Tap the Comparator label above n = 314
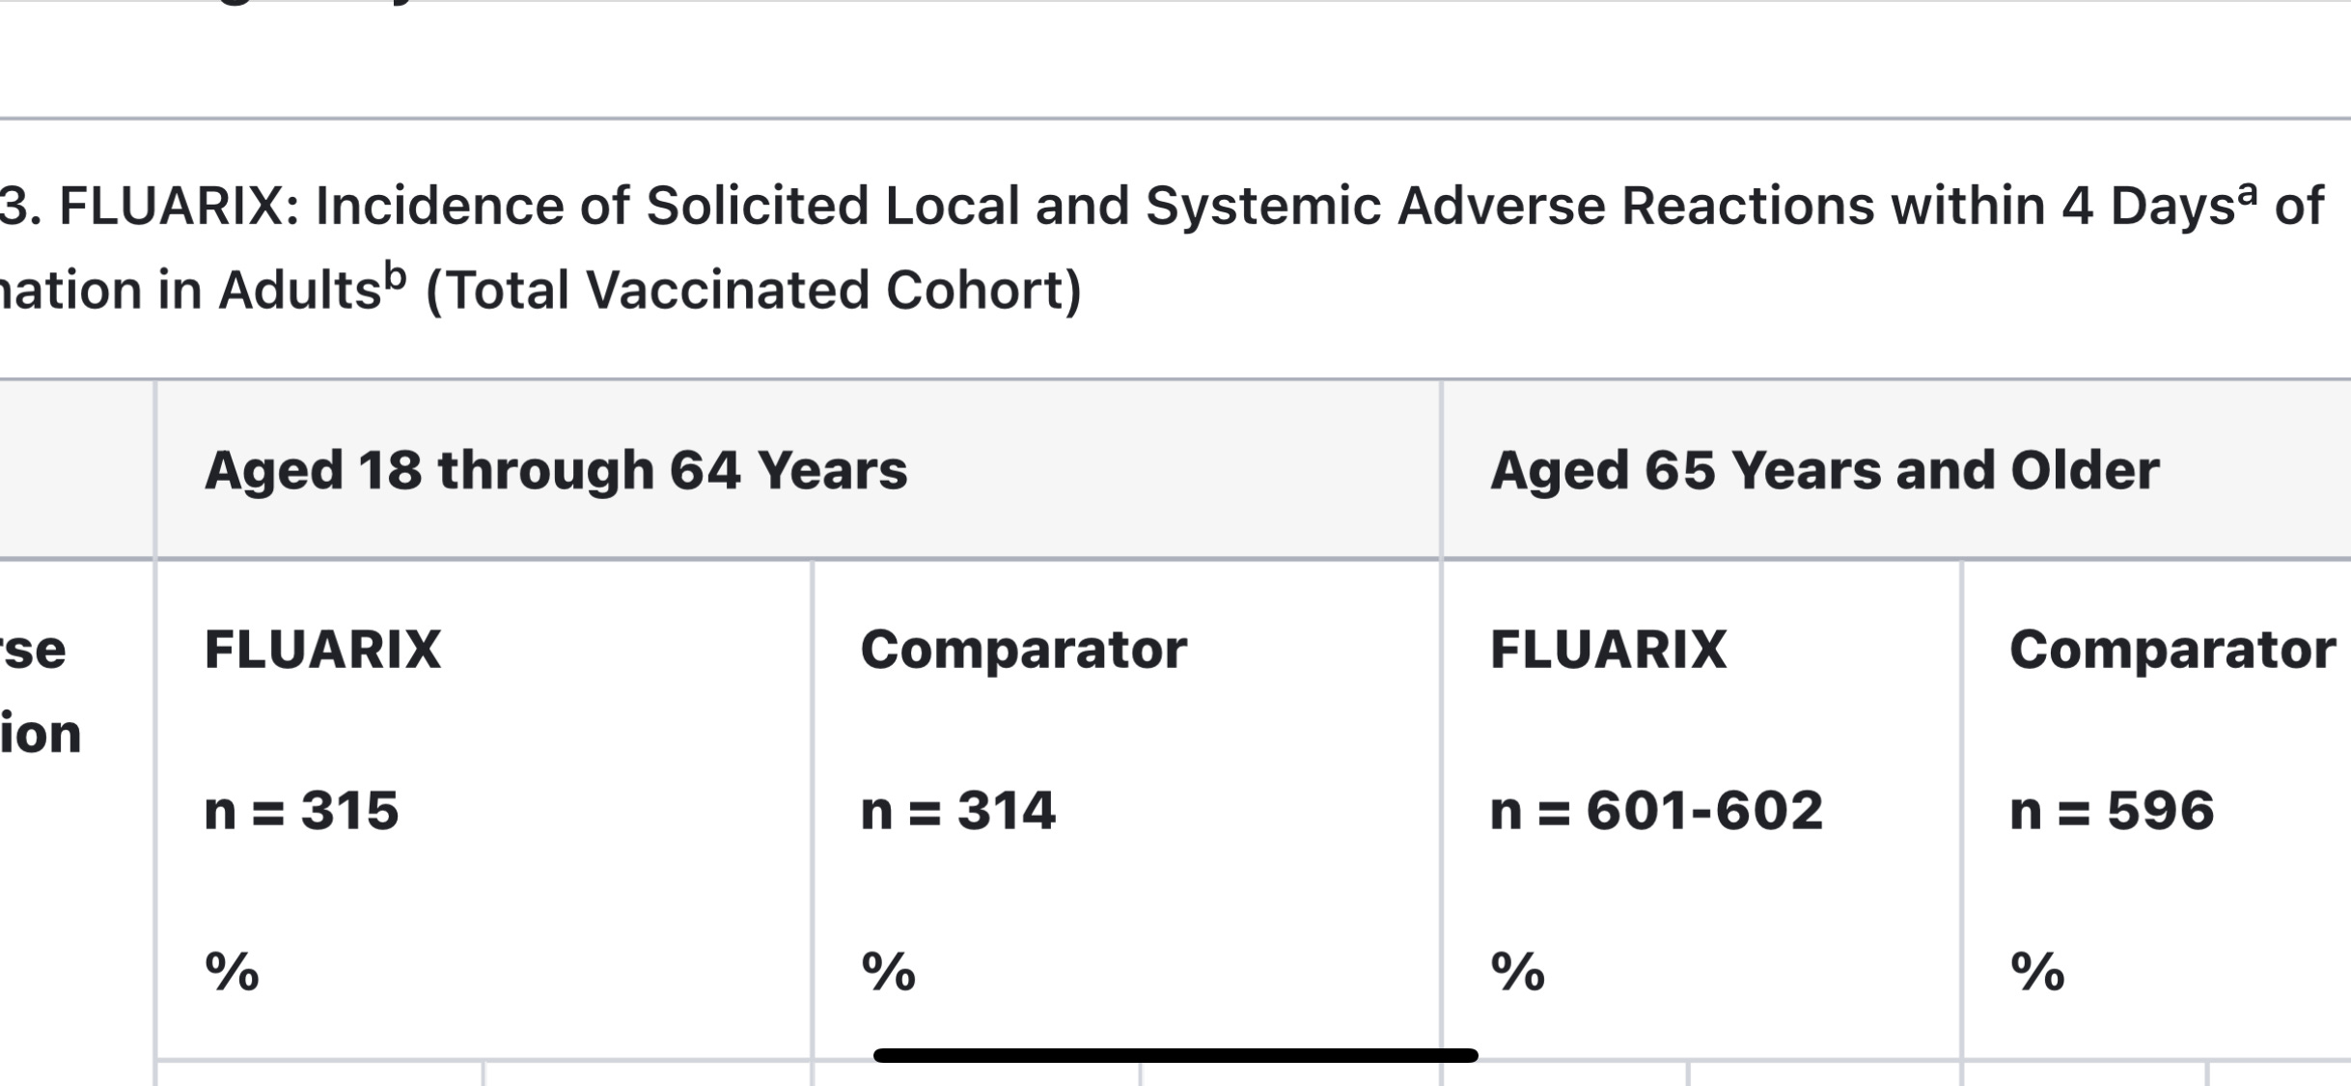The width and height of the screenshot is (2351, 1086). pos(1023,651)
